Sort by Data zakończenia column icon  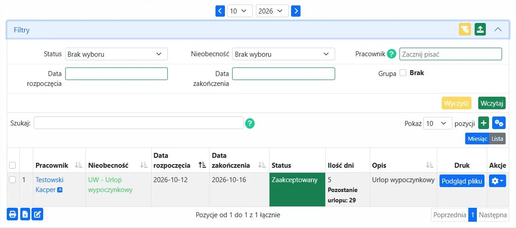(x=262, y=165)
